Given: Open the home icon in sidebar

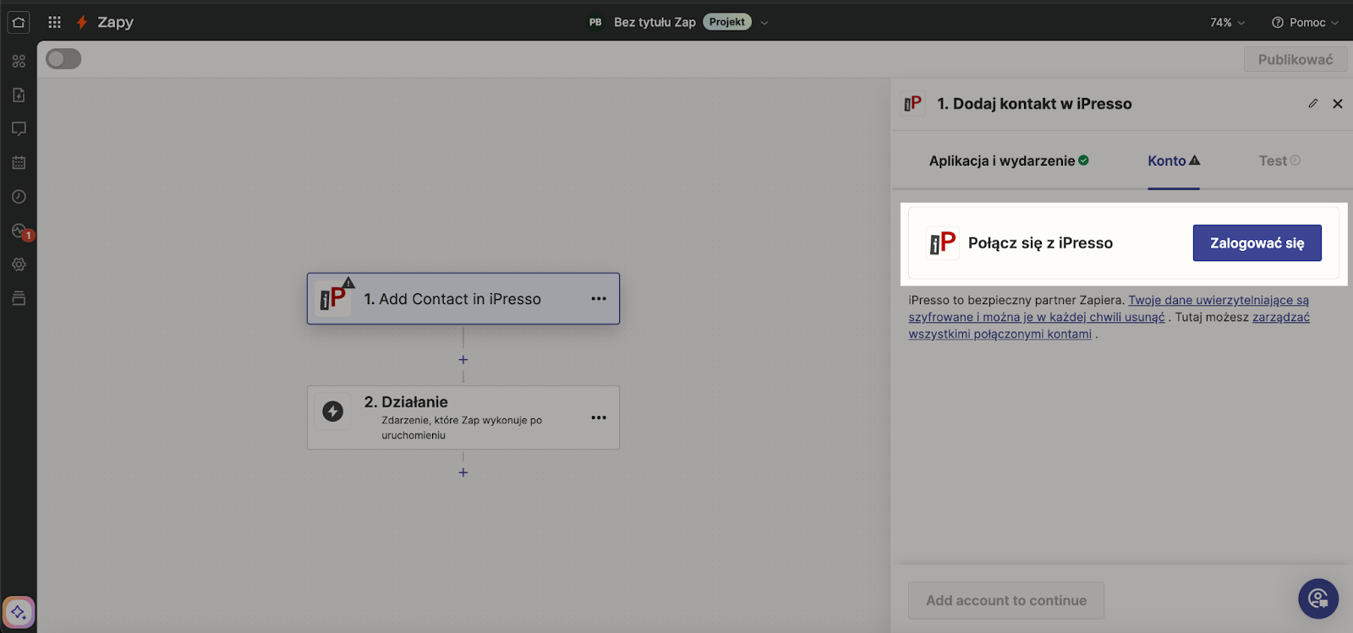Looking at the screenshot, I should click(x=19, y=22).
